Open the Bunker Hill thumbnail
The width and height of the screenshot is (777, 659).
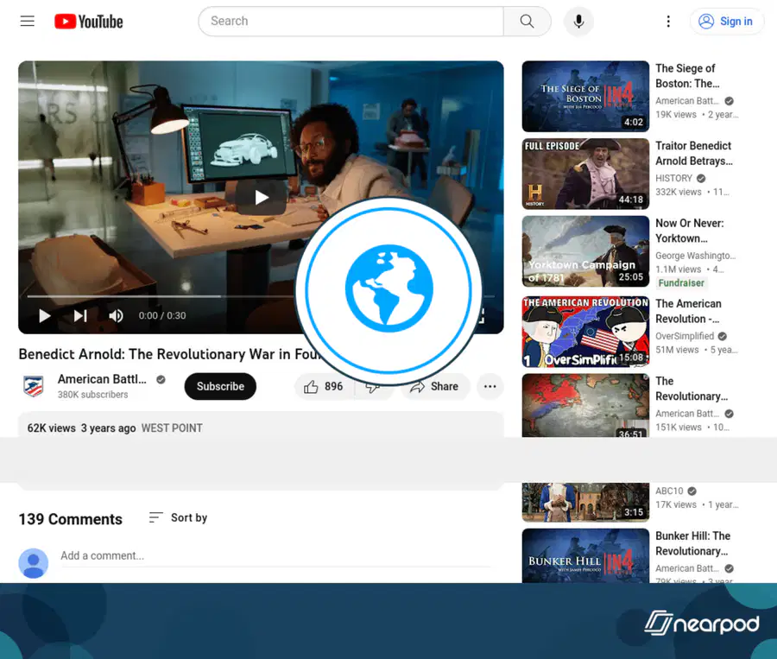click(x=585, y=555)
